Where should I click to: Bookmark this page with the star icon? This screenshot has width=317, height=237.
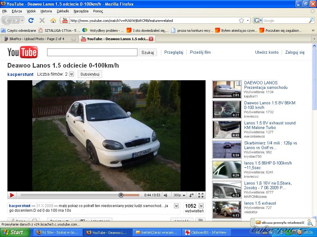coord(241,20)
